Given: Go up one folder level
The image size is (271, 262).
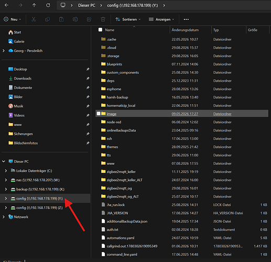Looking at the screenshot, I should pos(34,5).
